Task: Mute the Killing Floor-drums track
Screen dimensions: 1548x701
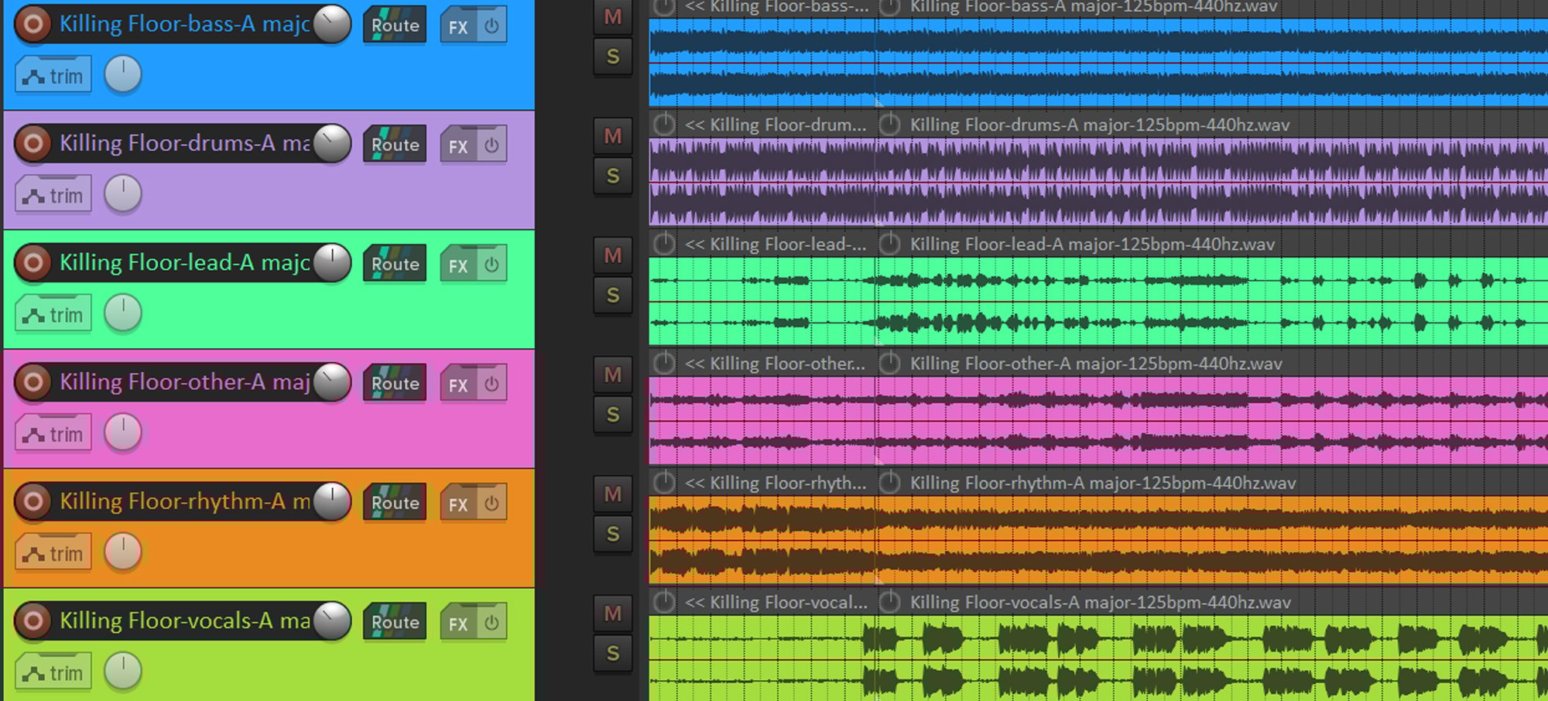Action: pos(613,136)
